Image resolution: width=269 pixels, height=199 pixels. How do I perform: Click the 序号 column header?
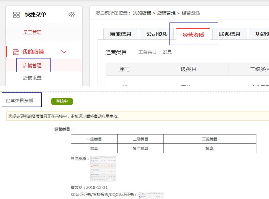(125, 69)
